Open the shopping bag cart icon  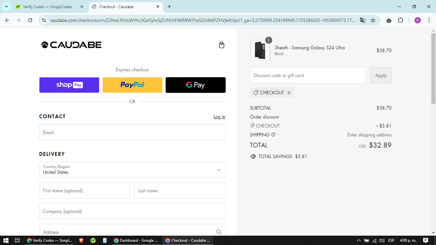pyautogui.click(x=221, y=45)
